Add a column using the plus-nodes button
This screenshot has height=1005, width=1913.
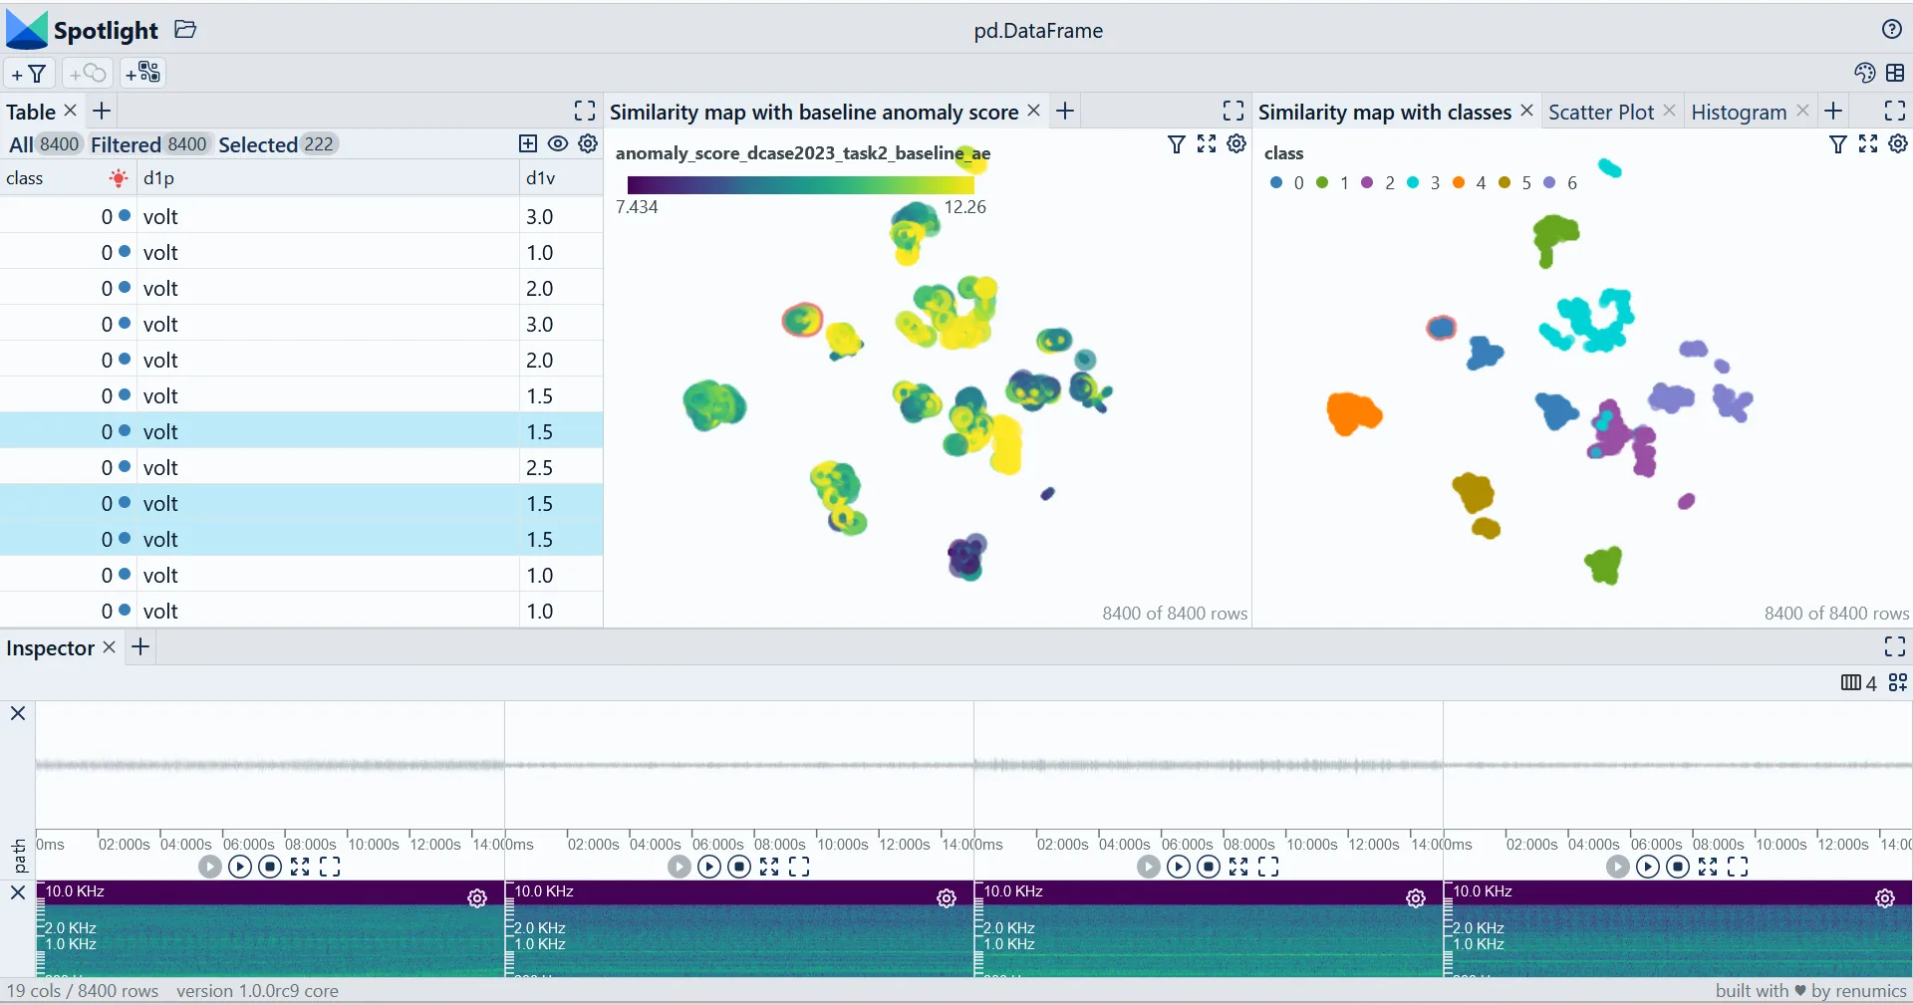pos(143,73)
